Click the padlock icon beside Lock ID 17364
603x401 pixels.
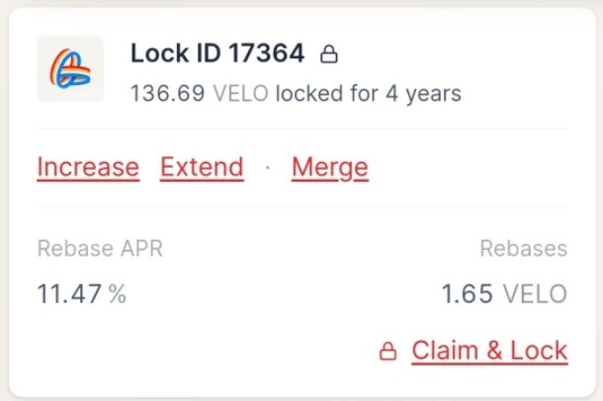coord(329,54)
